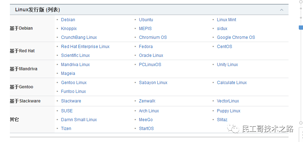Select the Tizen link
The width and height of the screenshot is (303, 142).
(x=66, y=129)
